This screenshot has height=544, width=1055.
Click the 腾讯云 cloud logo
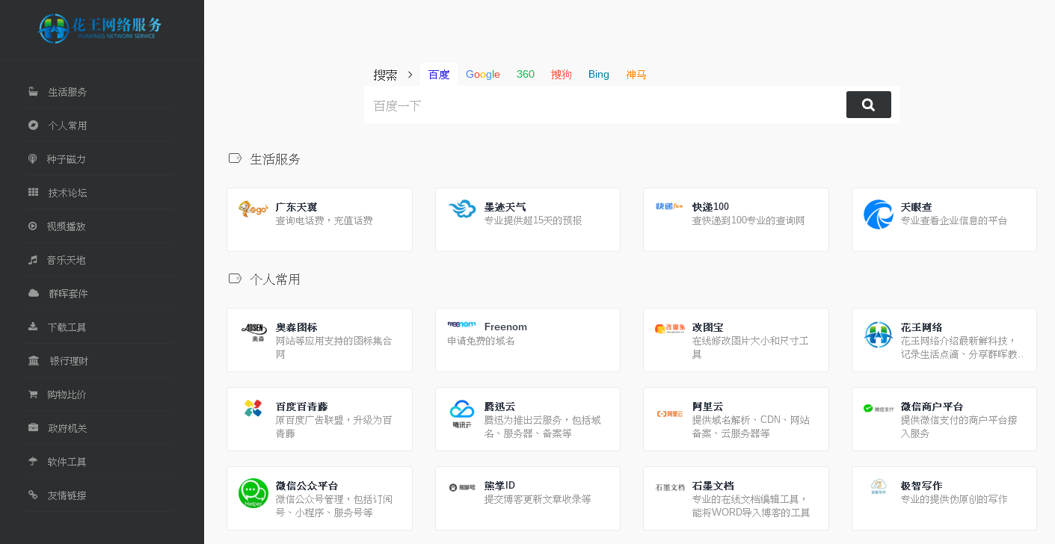[462, 414]
